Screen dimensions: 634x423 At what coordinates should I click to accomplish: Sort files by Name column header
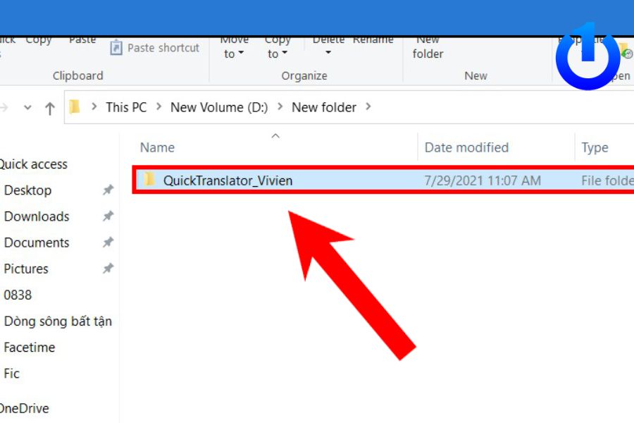point(157,147)
